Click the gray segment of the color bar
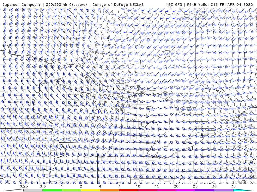The width and height of the screenshot is (257, 192). (x=33, y=190)
